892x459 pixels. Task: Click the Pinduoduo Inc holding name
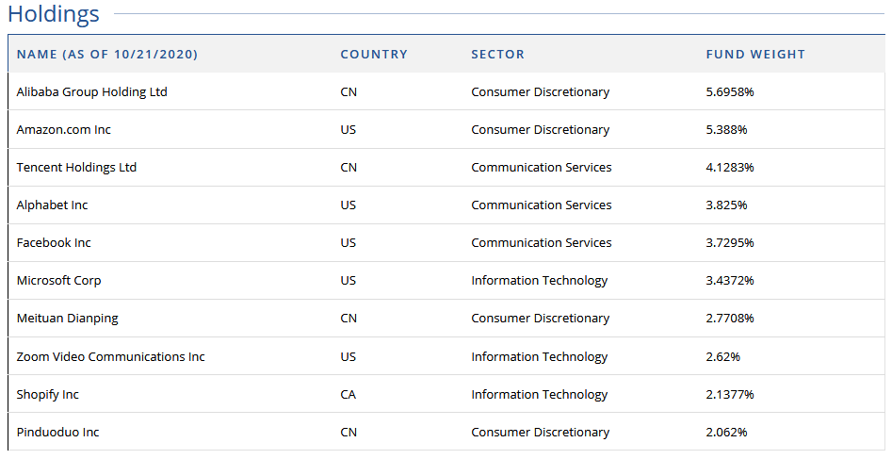(x=57, y=433)
